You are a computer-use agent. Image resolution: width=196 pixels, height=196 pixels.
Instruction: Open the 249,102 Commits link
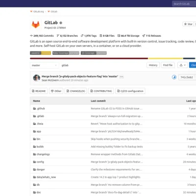tap(42, 36)
